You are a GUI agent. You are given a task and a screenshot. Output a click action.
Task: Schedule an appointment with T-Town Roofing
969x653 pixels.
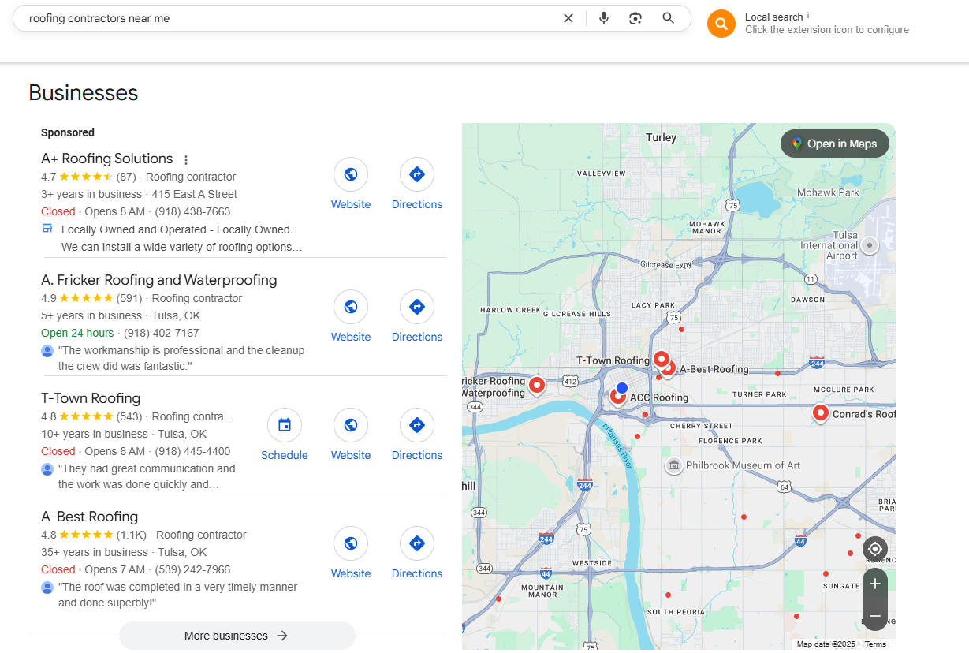tap(285, 435)
